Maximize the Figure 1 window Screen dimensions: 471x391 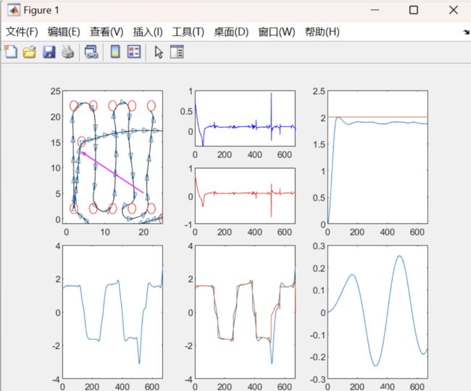point(414,10)
